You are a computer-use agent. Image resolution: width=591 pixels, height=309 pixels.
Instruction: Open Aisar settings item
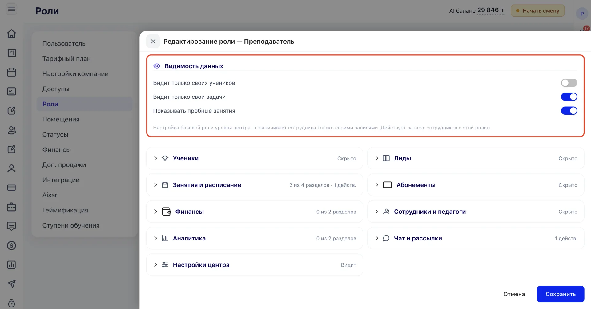pyautogui.click(x=84, y=195)
